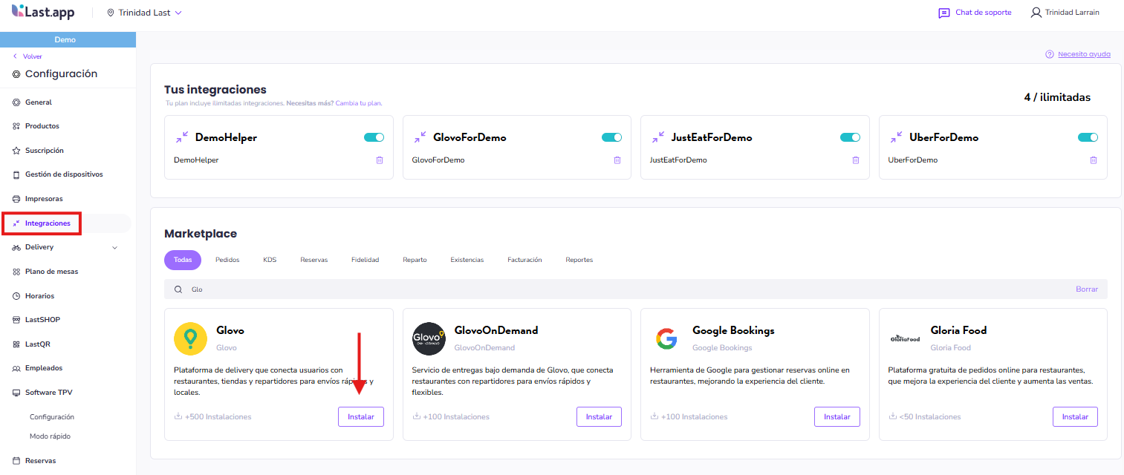1124x475 pixels.
Task: Select the Pedidos marketplace tab
Action: pos(227,260)
